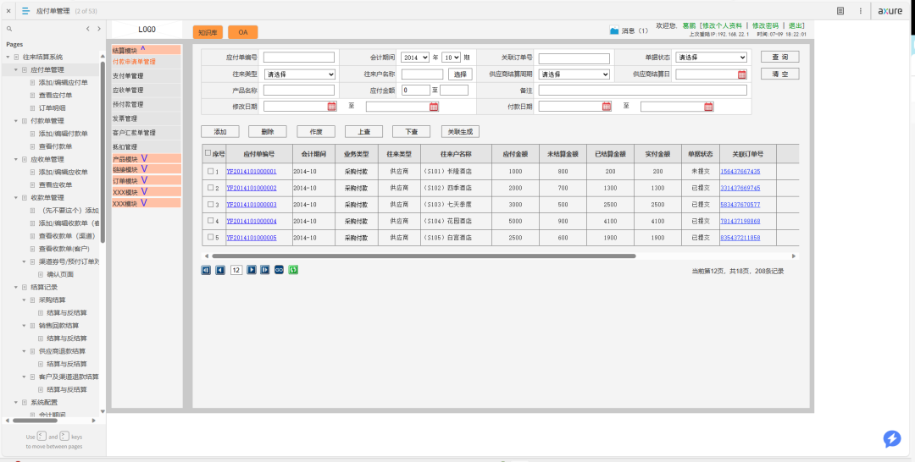Check the row 4 checkbox
Image resolution: width=915 pixels, height=462 pixels.
tap(211, 222)
